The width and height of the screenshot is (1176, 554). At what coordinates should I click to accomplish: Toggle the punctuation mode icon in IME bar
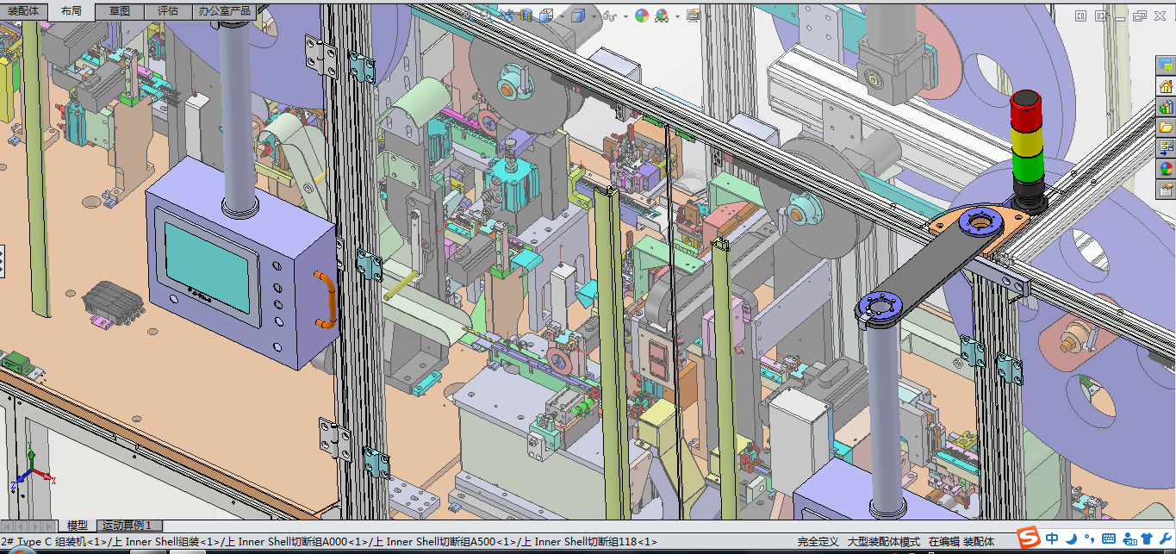coord(1089,540)
